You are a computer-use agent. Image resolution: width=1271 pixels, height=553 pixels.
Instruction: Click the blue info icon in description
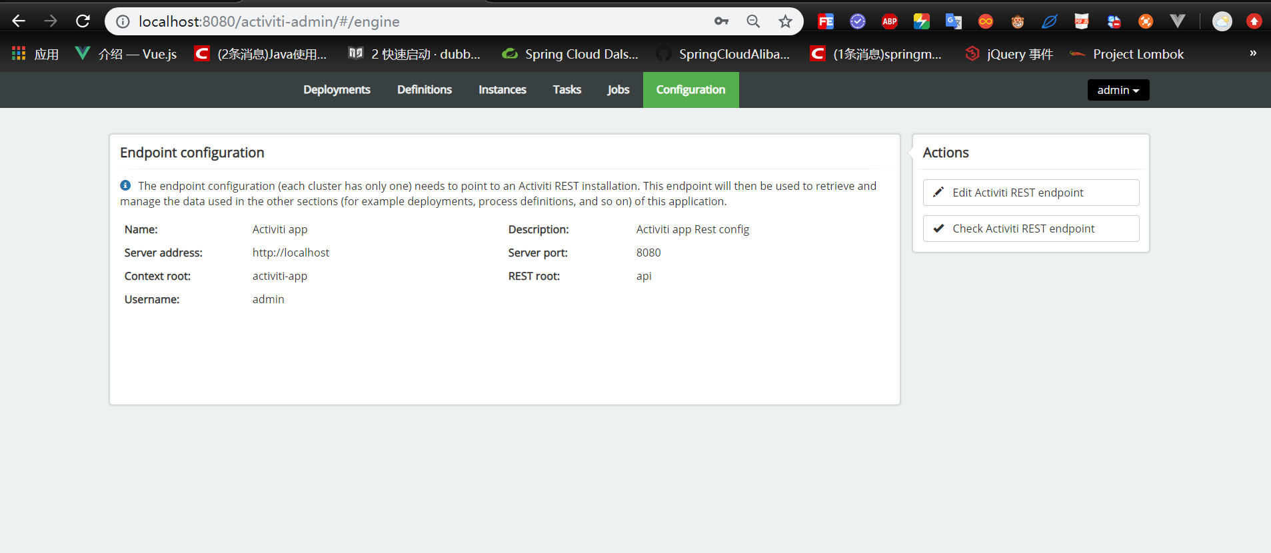click(x=125, y=185)
